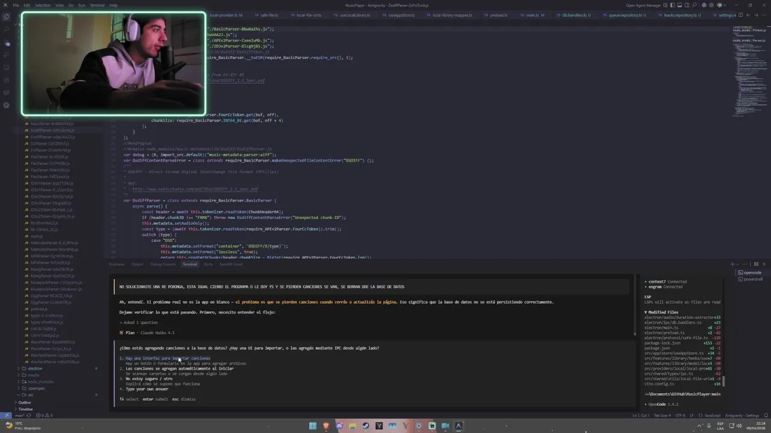The height and width of the screenshot is (433, 771).
Task: Select the powershell terminal entry
Action: [751, 279]
